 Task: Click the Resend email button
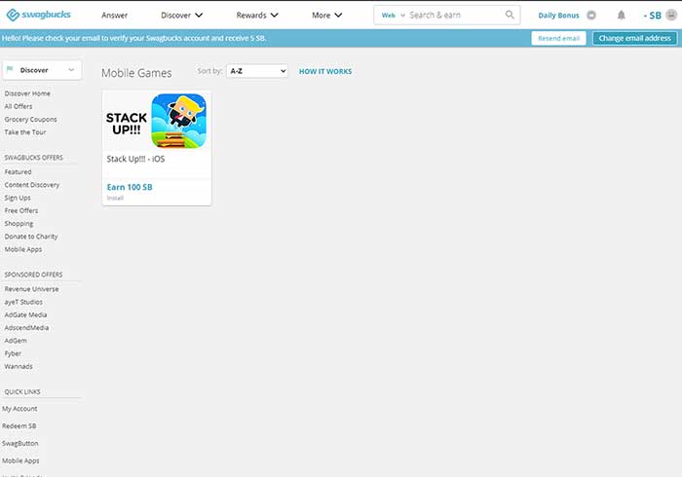point(558,38)
